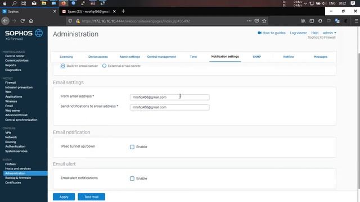This screenshot has width=360, height=202.
Task: Select External email server radio
Action: click(x=104, y=66)
